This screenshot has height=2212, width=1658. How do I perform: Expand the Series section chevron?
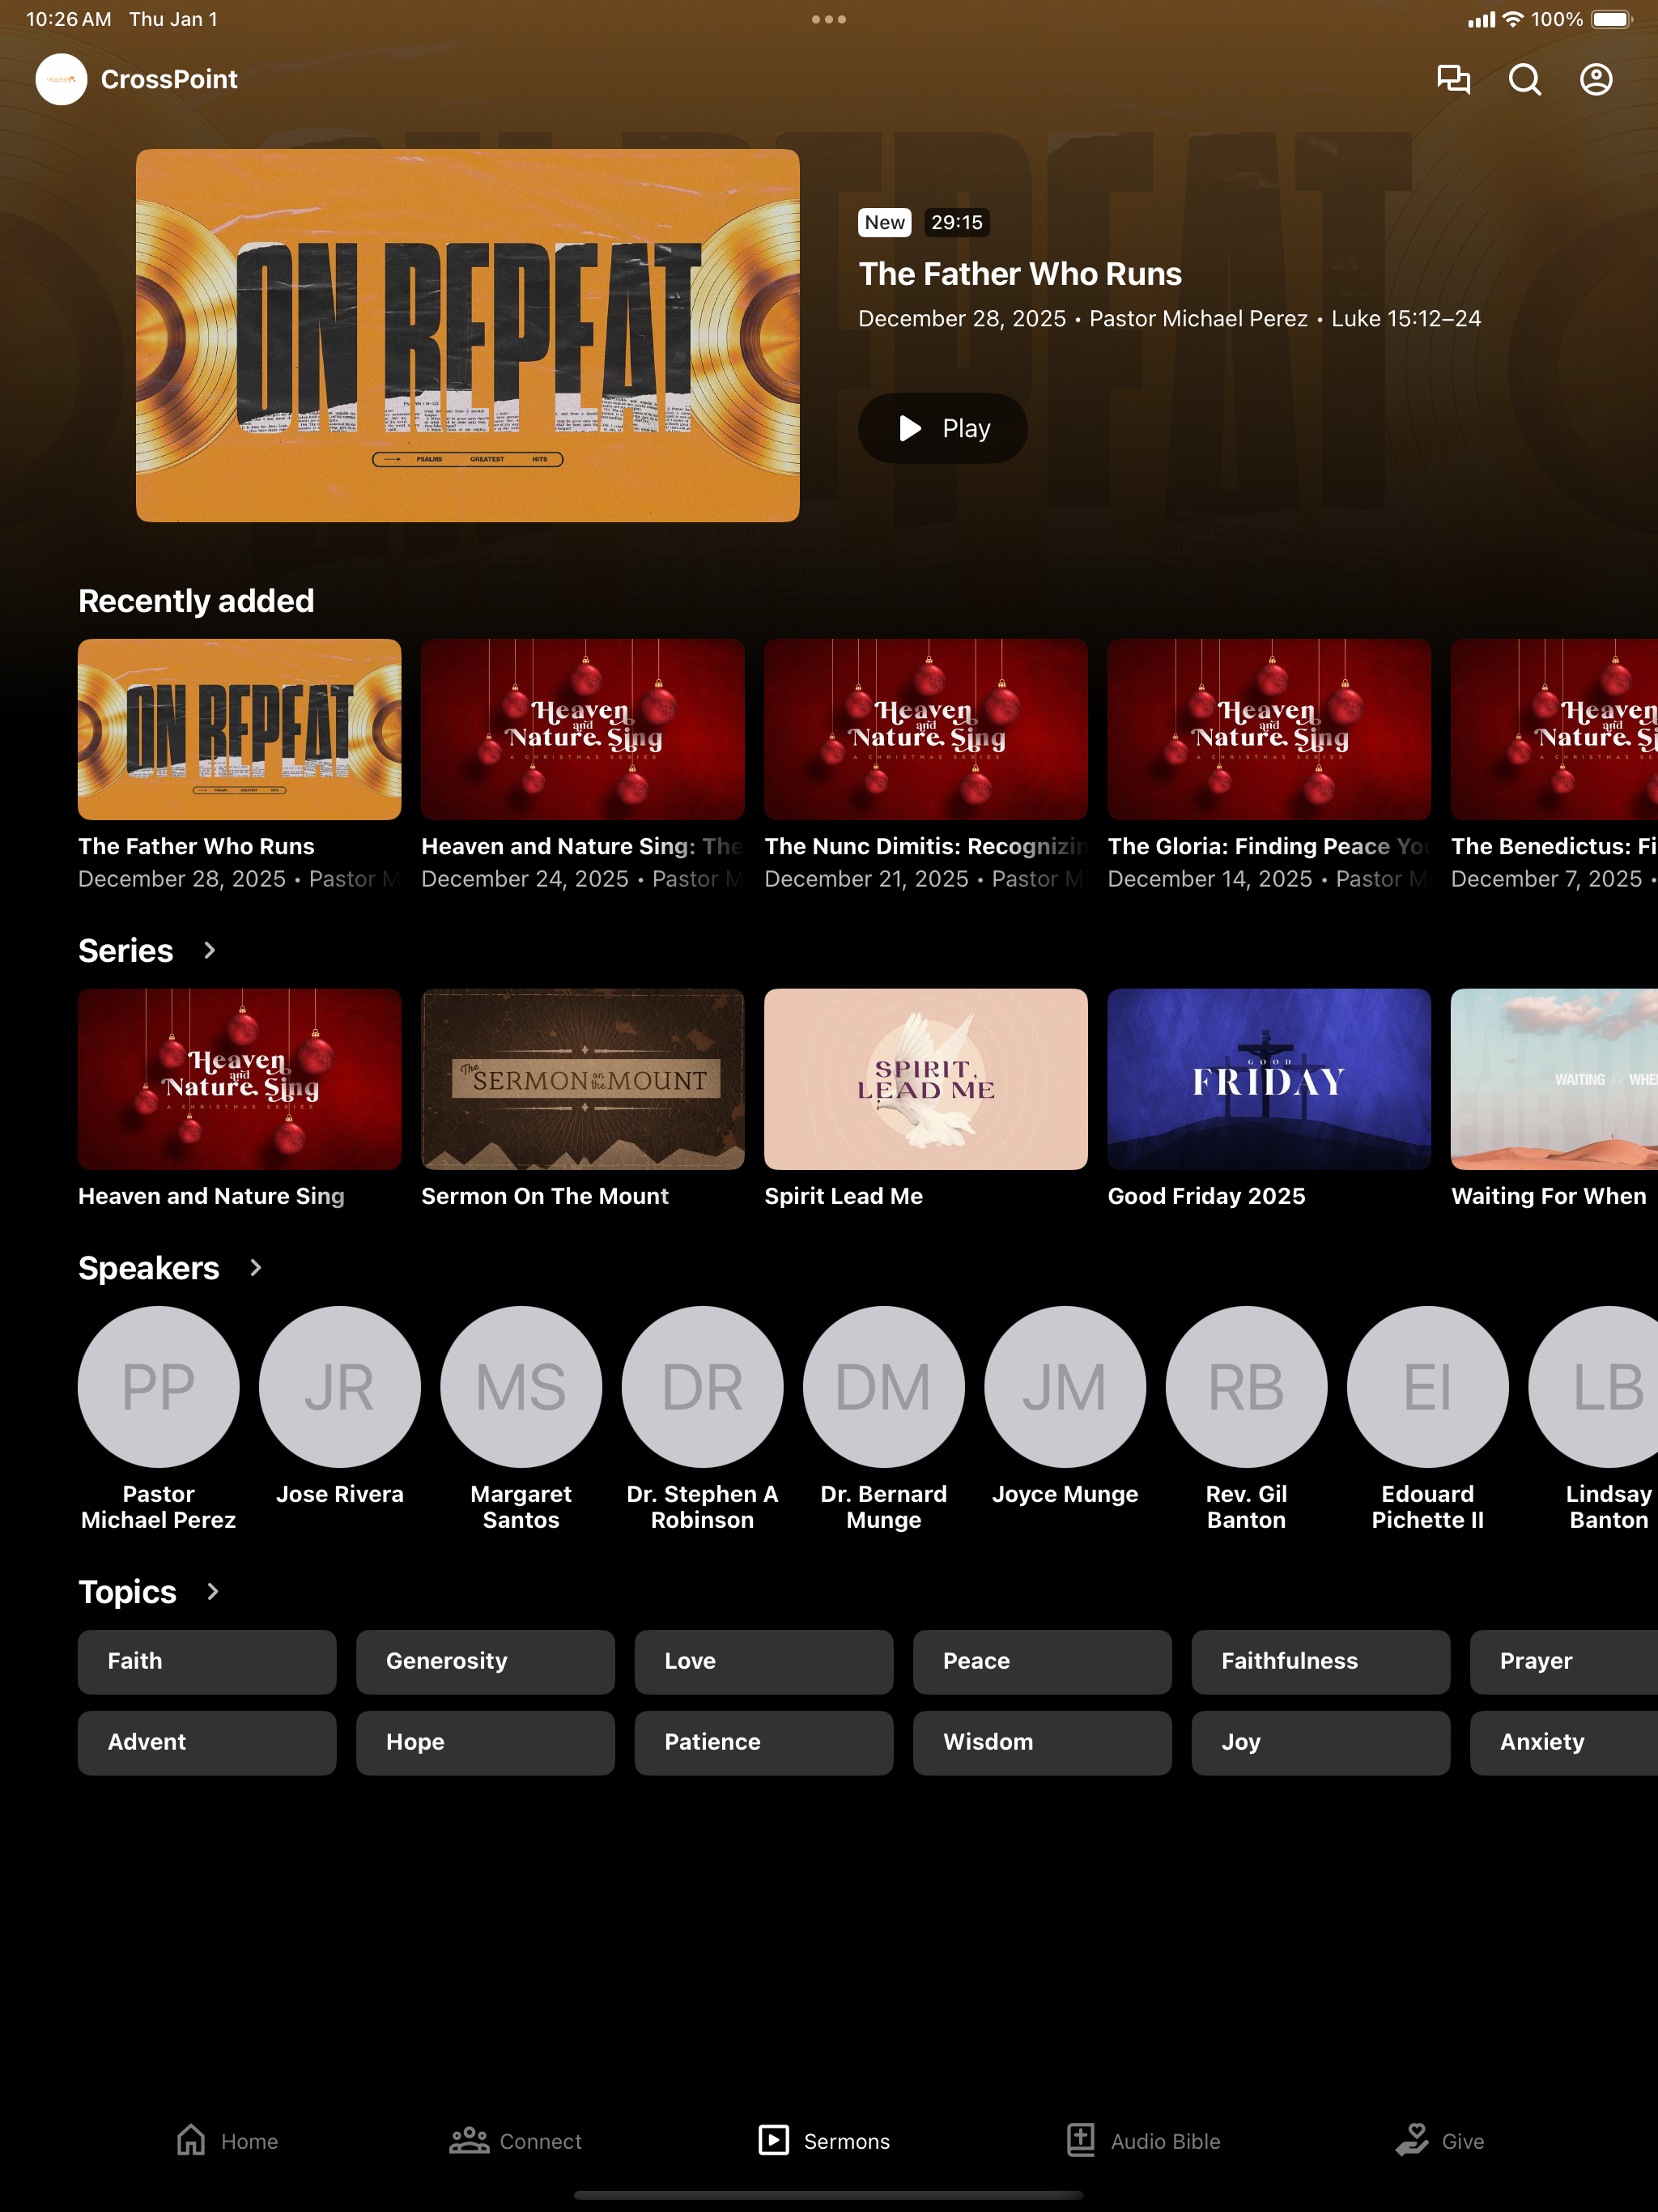(x=209, y=950)
